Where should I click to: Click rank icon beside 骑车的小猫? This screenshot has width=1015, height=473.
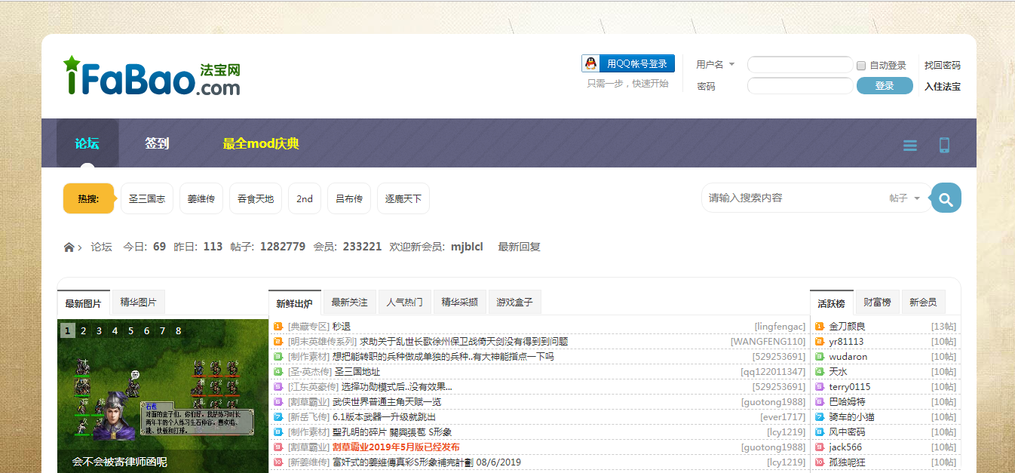coord(820,417)
